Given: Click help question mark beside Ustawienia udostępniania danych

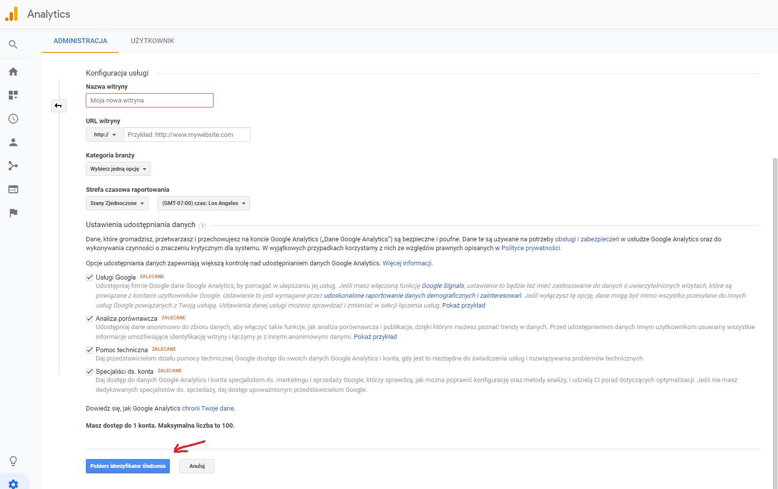Looking at the screenshot, I should [202, 226].
